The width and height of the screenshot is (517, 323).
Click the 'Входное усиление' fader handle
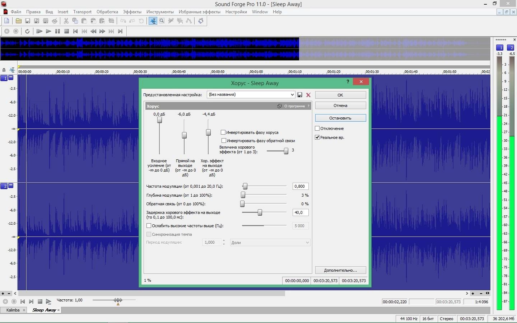159,120
